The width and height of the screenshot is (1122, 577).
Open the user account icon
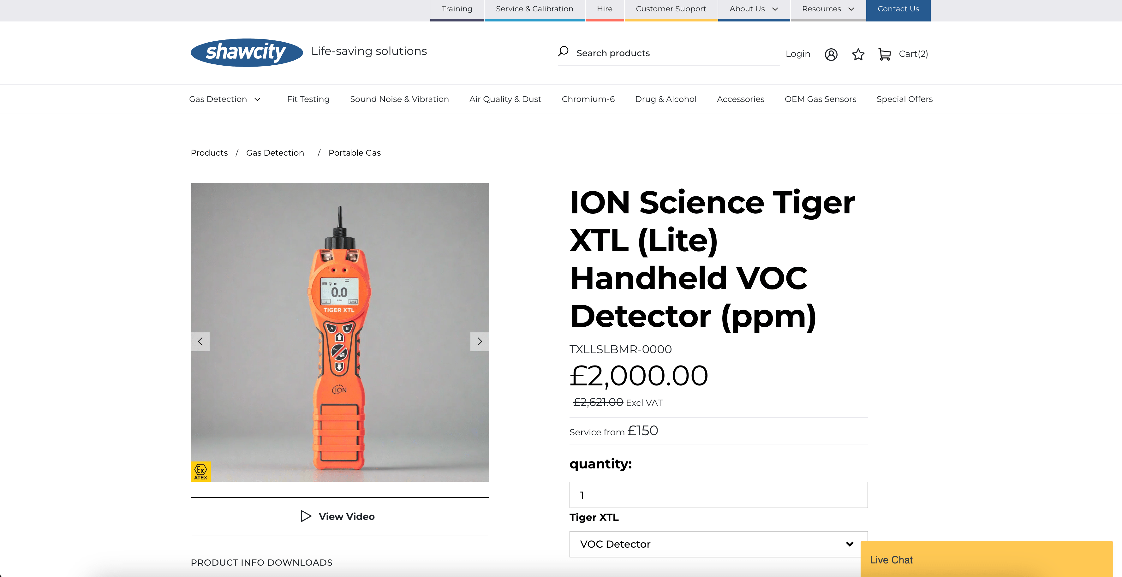point(831,54)
